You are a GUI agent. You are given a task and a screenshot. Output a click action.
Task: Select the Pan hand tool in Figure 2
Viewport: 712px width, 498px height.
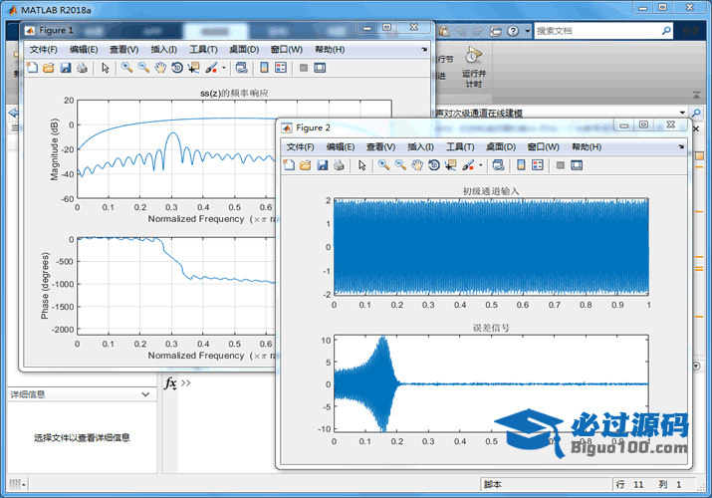coord(417,165)
